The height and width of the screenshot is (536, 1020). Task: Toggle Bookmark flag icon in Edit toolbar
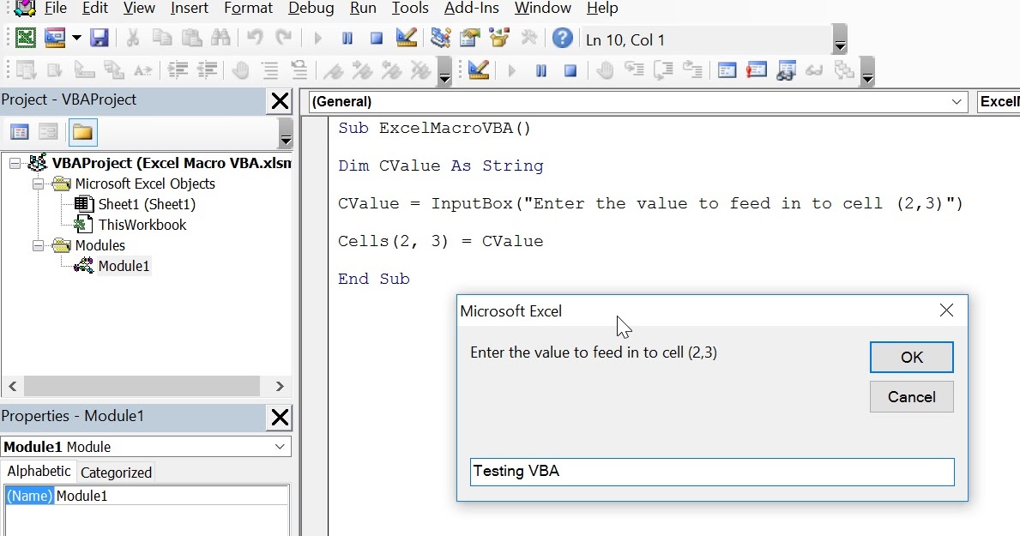334,69
